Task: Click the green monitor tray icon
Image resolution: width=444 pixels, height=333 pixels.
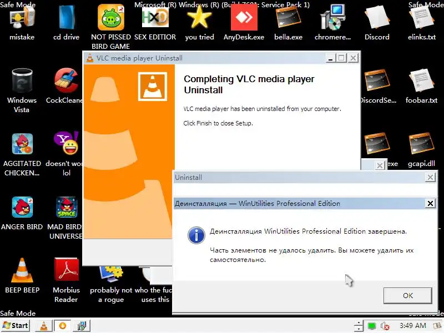Action: pyautogui.click(x=371, y=326)
